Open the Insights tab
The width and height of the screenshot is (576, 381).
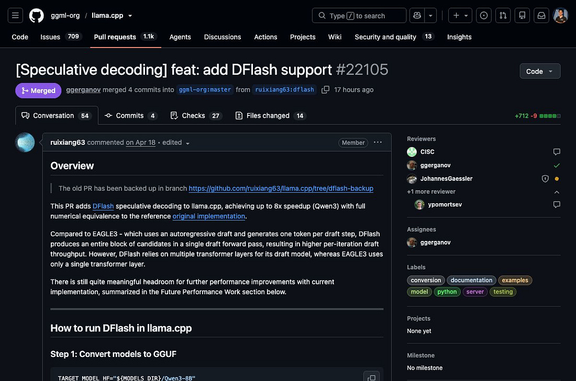459,37
